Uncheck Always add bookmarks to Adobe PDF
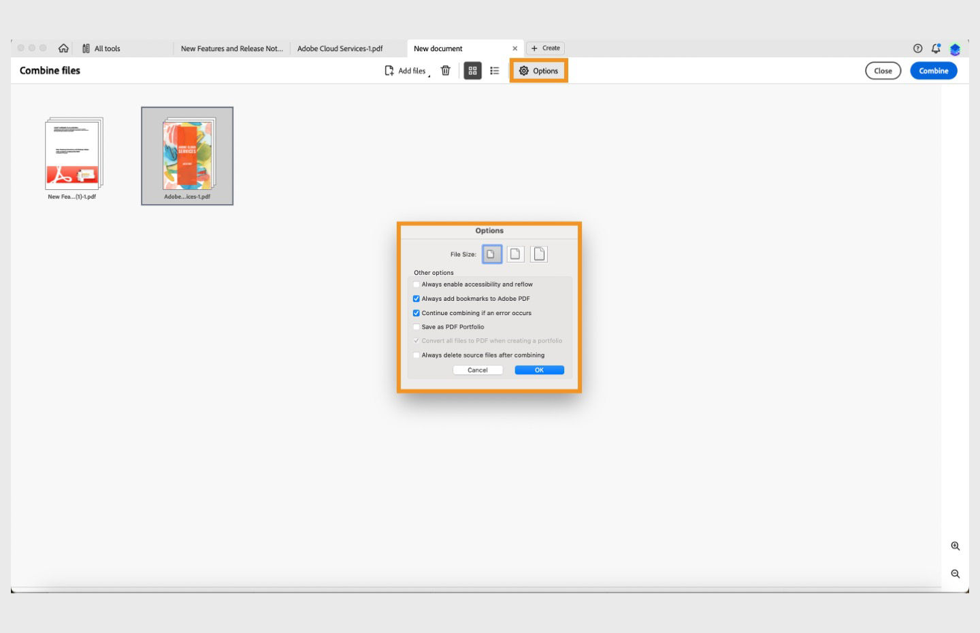Screen dimensions: 980x633 point(416,299)
